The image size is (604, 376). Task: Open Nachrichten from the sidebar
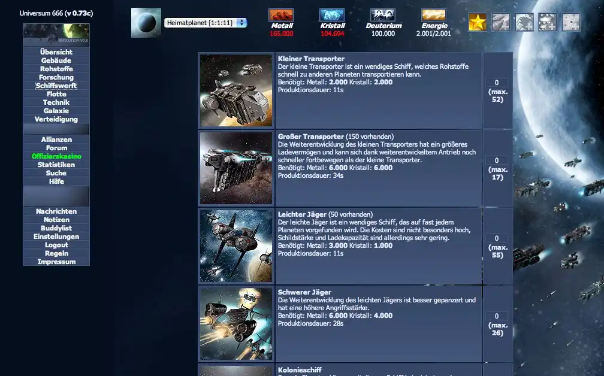click(x=56, y=211)
